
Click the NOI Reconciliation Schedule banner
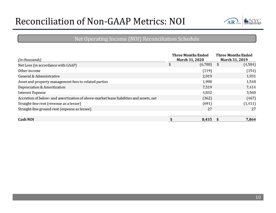pyautogui.click(x=137, y=39)
